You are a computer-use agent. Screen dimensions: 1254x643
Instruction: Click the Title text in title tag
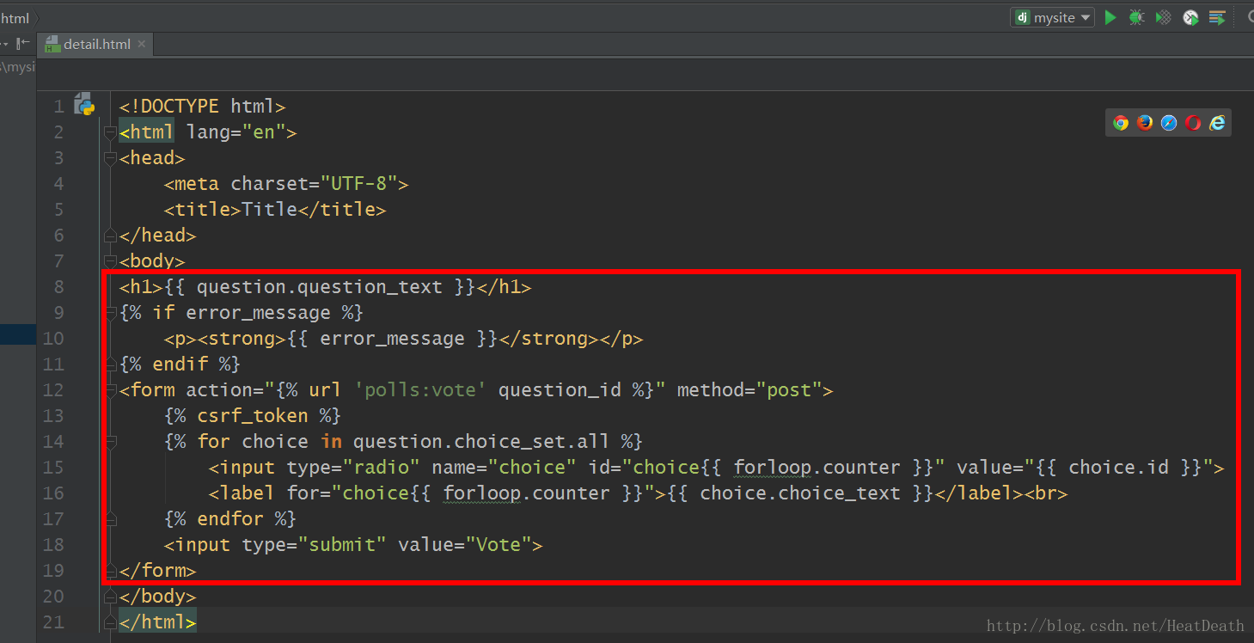tap(270, 210)
